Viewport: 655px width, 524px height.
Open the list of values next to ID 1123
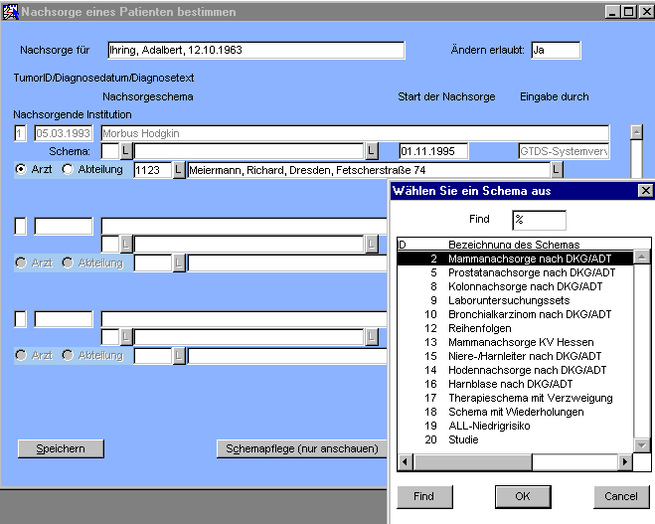pos(179,170)
